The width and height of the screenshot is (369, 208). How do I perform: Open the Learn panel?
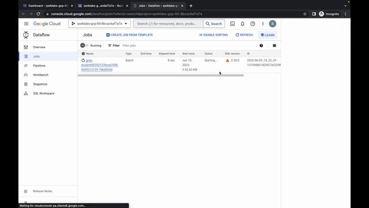tap(268, 35)
